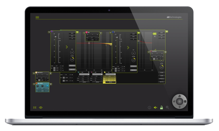Open the hamburger menu at top left
This screenshot has height=131, width=219.
point(37,17)
